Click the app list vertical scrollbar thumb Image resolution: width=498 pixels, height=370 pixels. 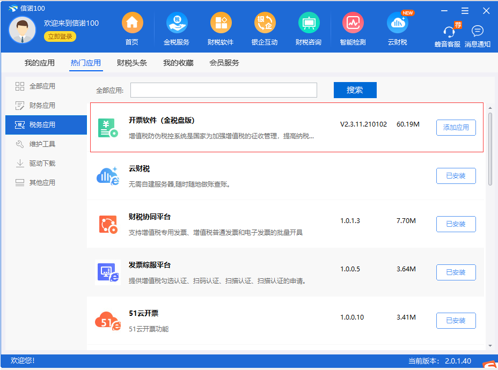tap(490, 149)
